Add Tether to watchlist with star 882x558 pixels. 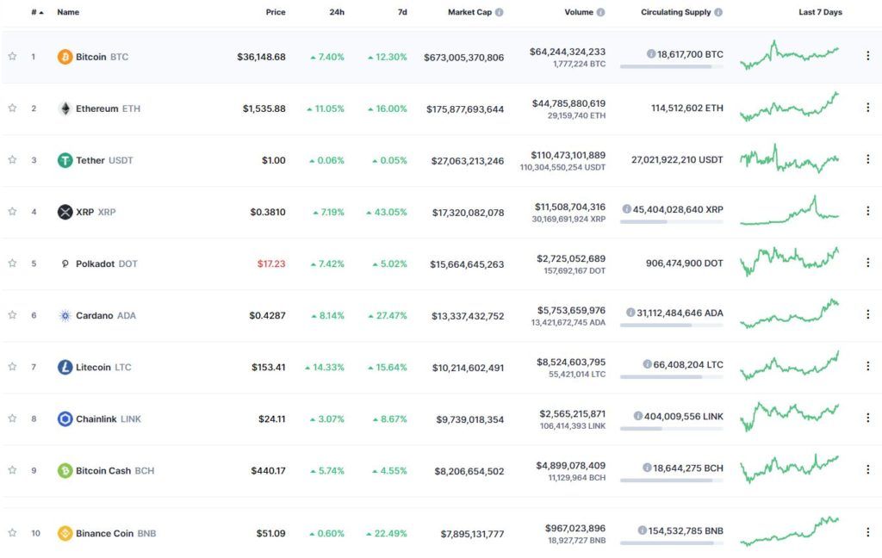pyautogui.click(x=12, y=160)
